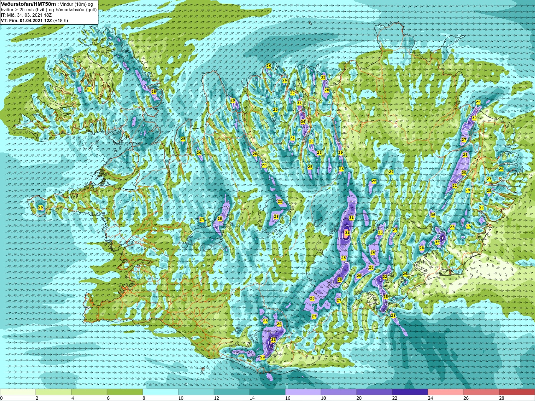The height and width of the screenshot is (401, 535).
Task: Click the legend scale number 12
Action: 216,398
